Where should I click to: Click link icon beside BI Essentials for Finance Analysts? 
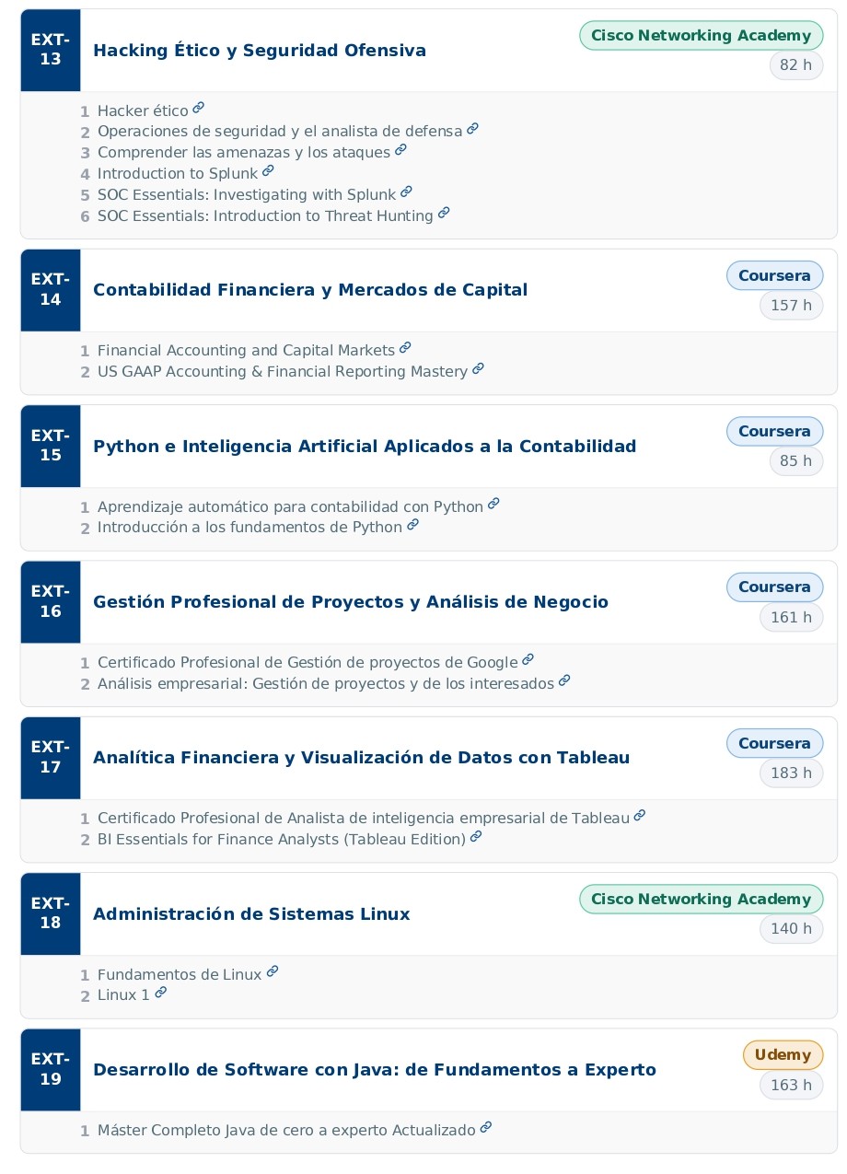pyautogui.click(x=476, y=837)
